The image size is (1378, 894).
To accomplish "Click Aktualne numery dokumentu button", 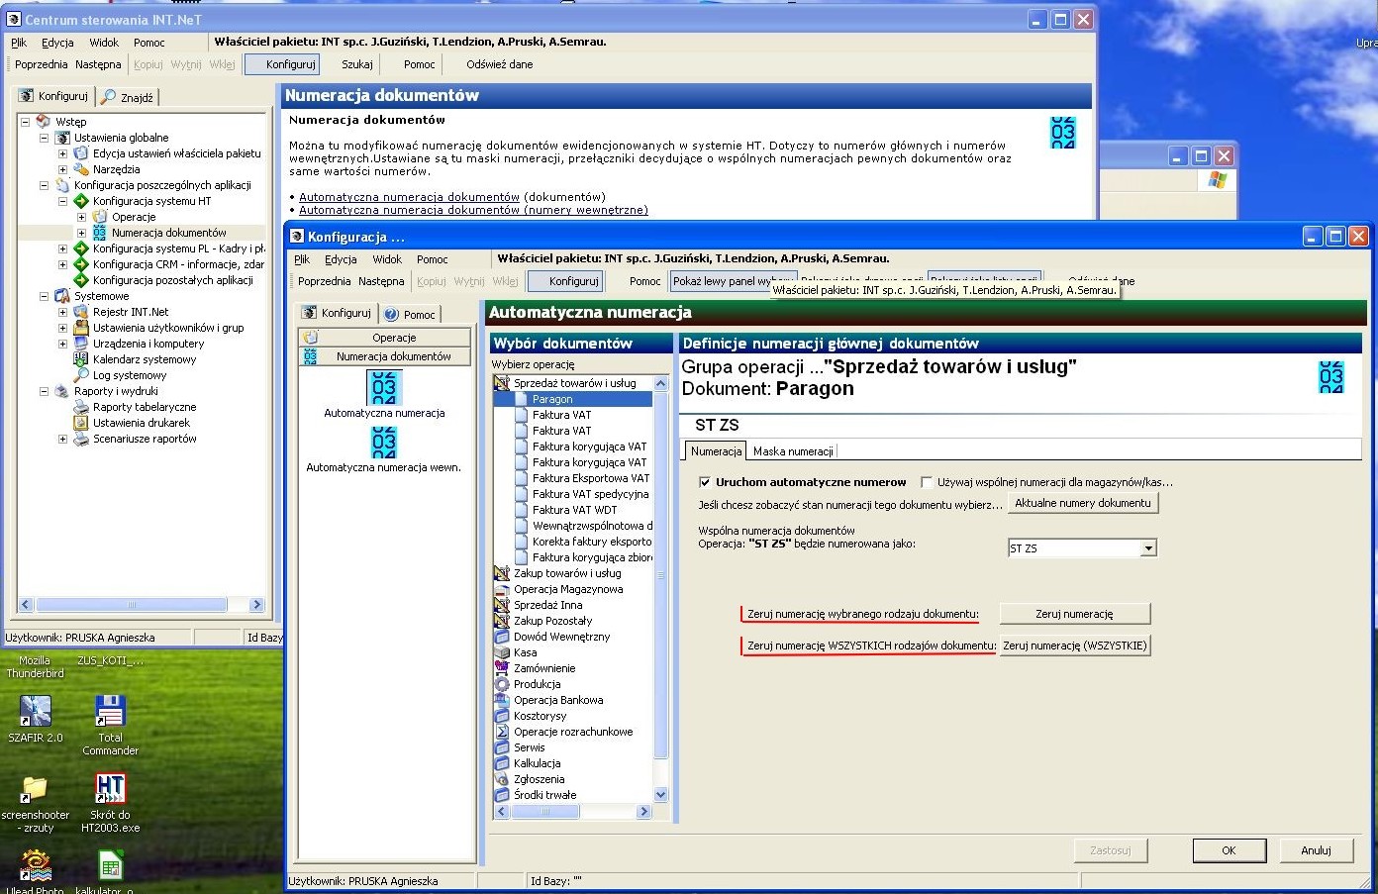I will (x=1083, y=503).
